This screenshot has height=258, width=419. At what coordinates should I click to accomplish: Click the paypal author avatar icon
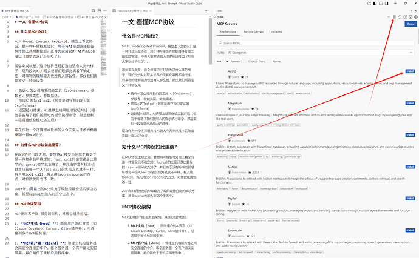(x=230, y=204)
